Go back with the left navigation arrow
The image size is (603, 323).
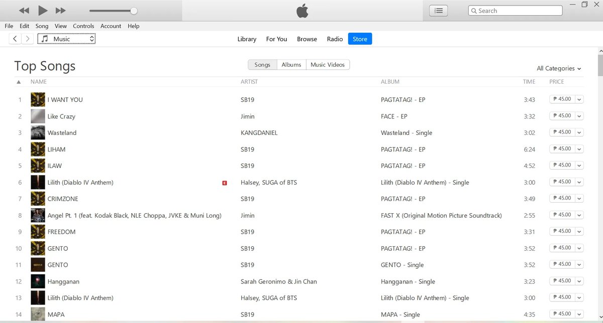pyautogui.click(x=15, y=39)
